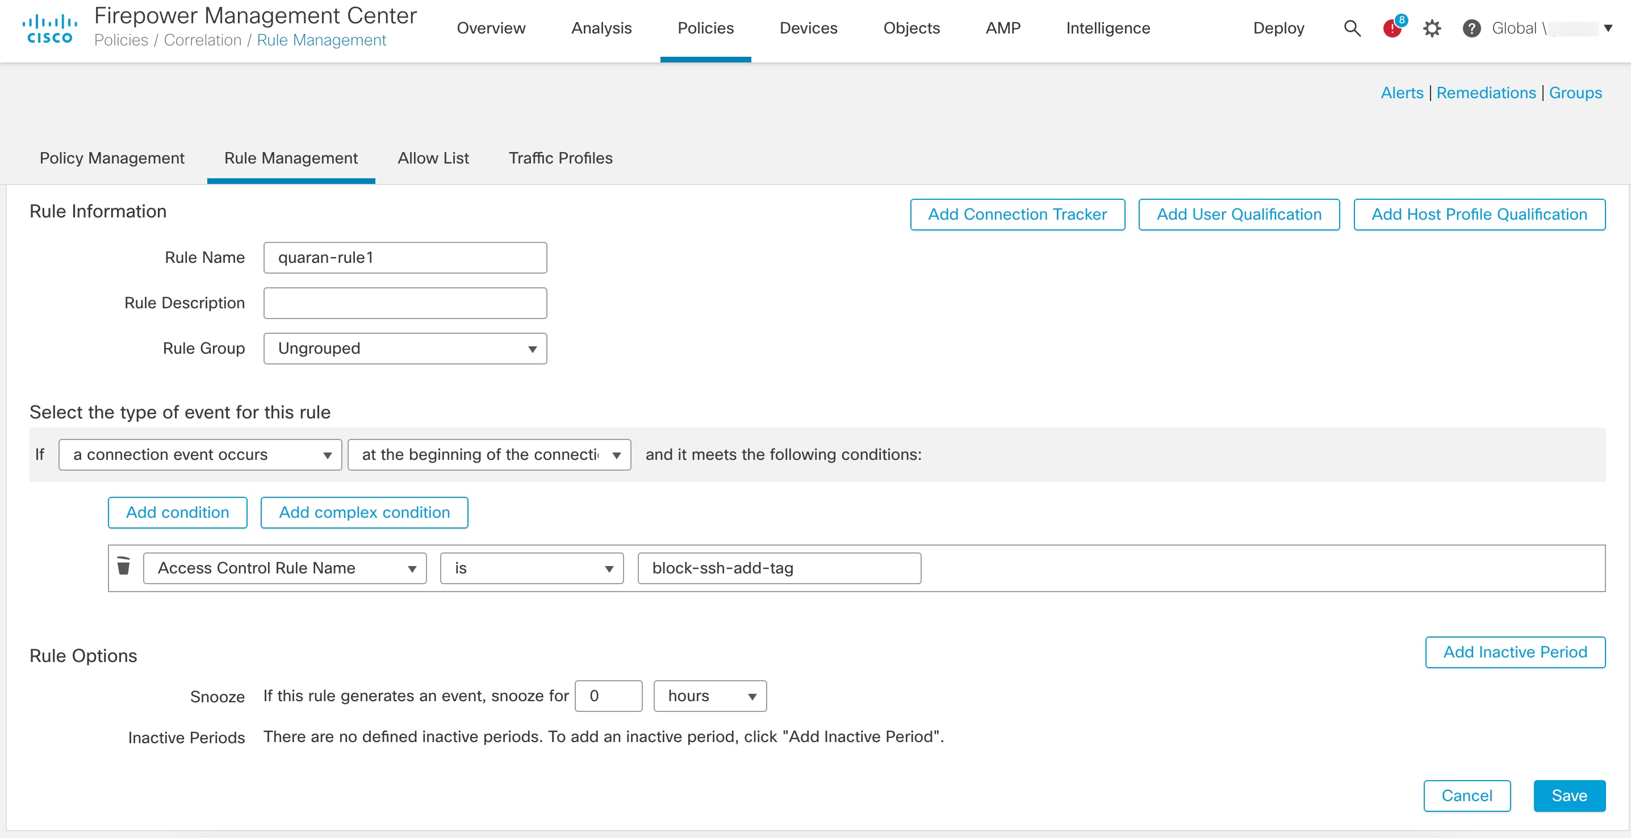View the health alerts notifications

tap(1392, 28)
